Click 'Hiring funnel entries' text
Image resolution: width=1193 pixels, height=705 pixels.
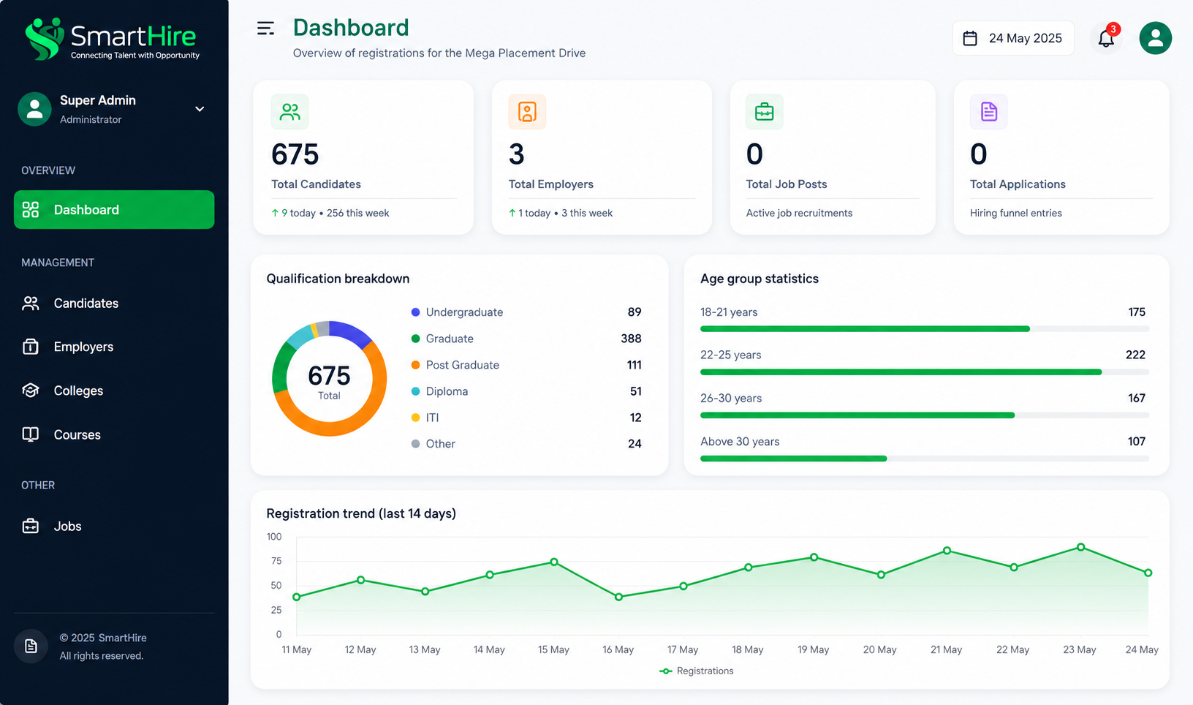click(x=1016, y=213)
